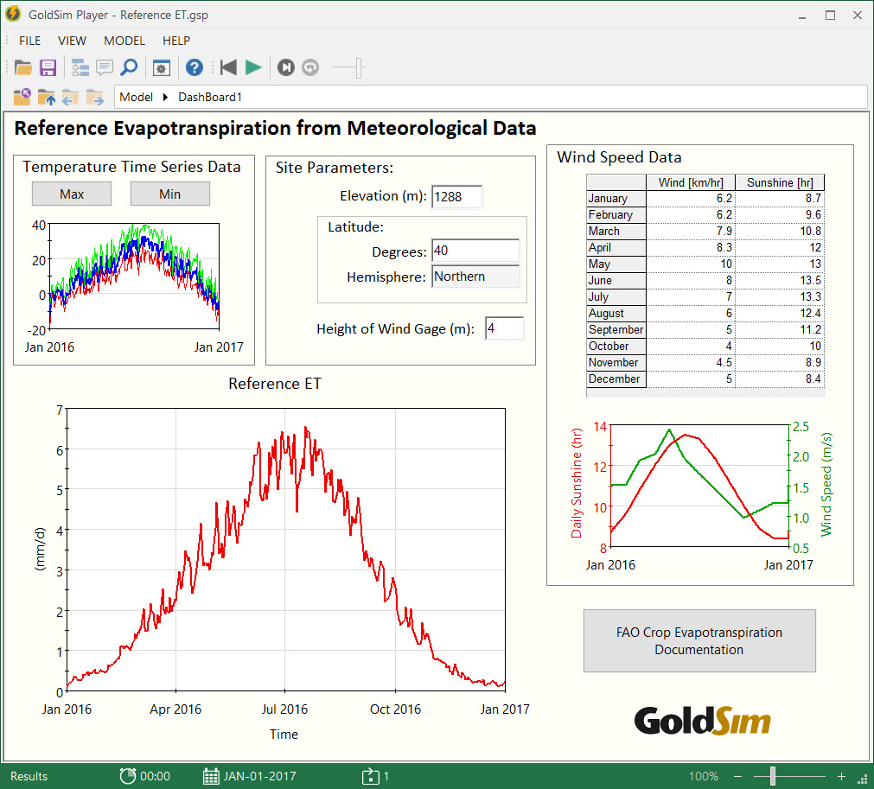Open FAO Crop Evapotranspiration Documentation button
874x789 pixels.
(699, 640)
